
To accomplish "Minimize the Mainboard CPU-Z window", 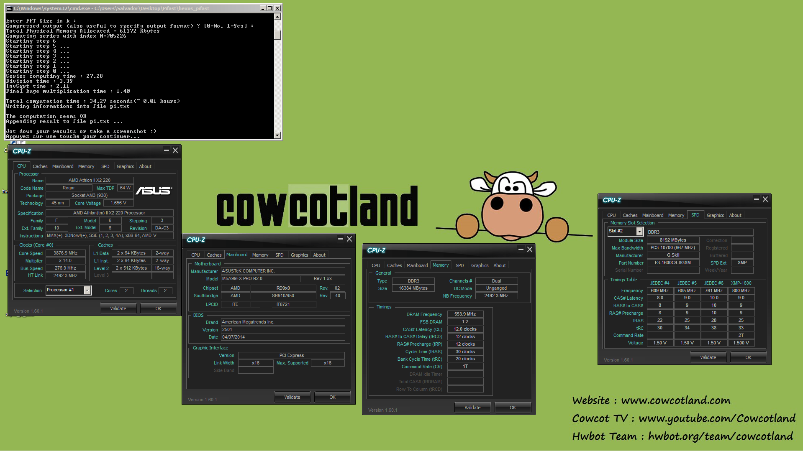I will [x=340, y=239].
